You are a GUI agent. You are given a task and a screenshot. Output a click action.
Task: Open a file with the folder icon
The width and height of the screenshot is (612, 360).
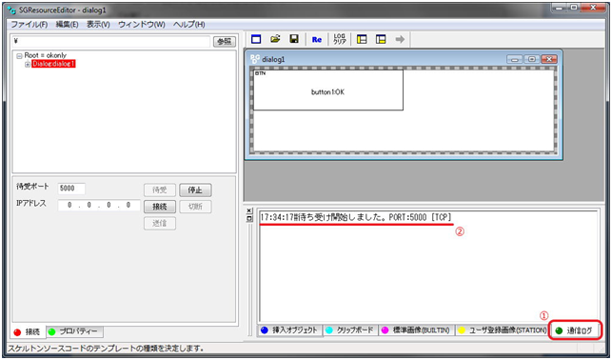(x=275, y=39)
